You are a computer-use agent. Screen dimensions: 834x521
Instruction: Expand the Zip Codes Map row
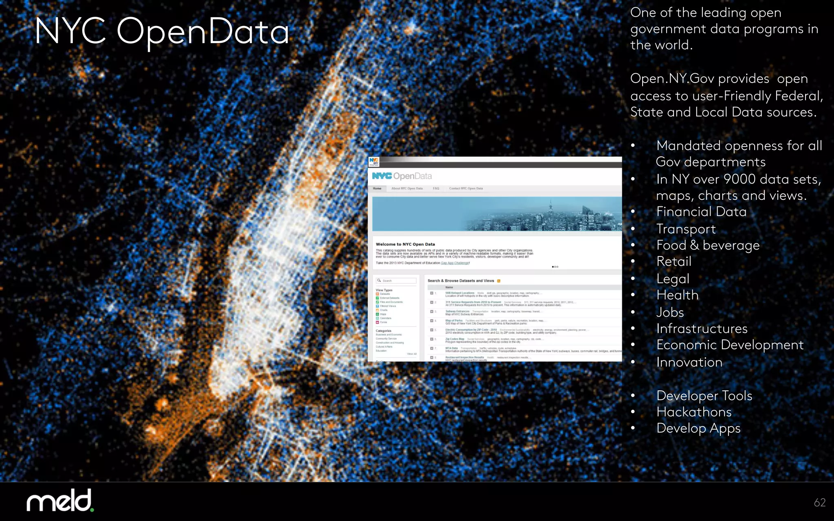[x=432, y=339]
